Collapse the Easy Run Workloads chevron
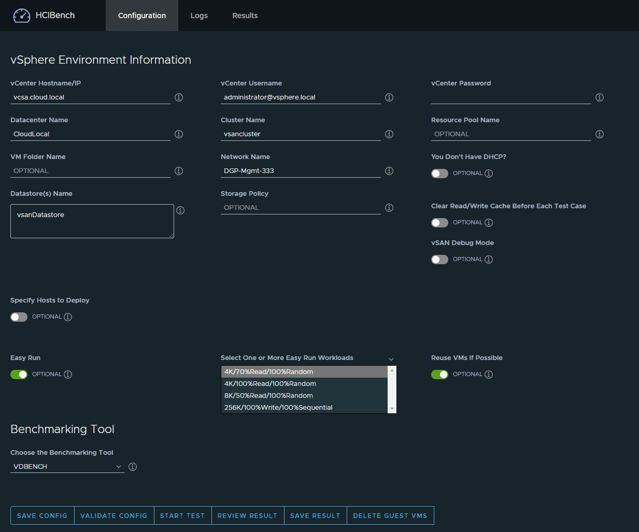 (391, 359)
